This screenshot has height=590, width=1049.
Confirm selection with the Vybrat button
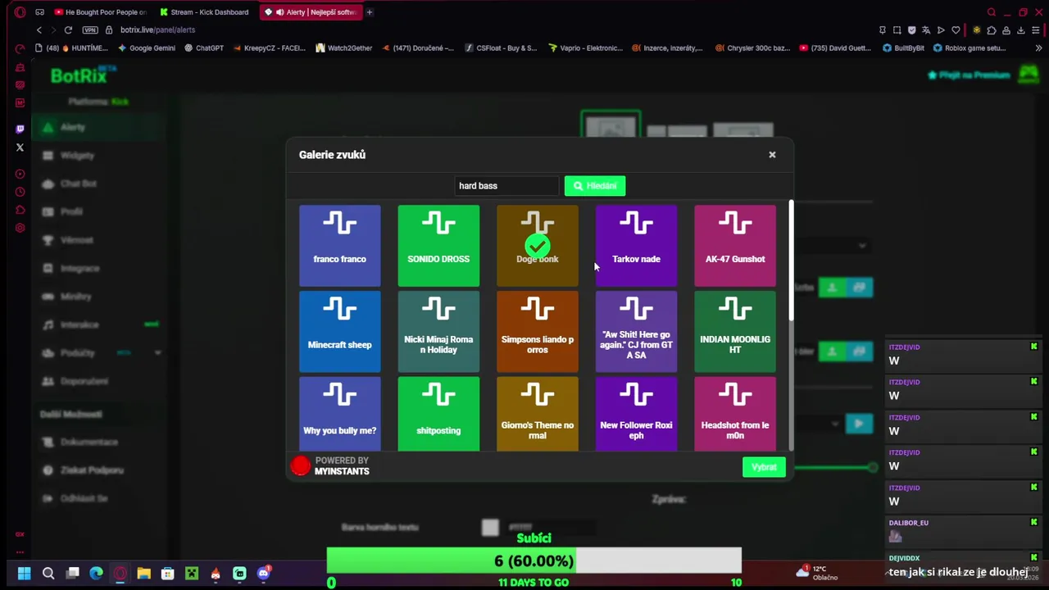coord(764,467)
